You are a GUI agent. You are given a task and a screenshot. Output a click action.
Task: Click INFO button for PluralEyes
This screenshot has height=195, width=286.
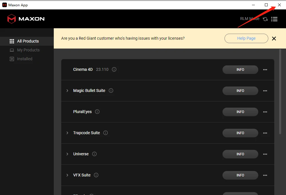point(240,112)
